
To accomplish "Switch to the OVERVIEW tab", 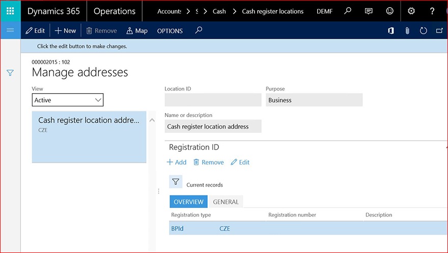I will click(188, 202).
